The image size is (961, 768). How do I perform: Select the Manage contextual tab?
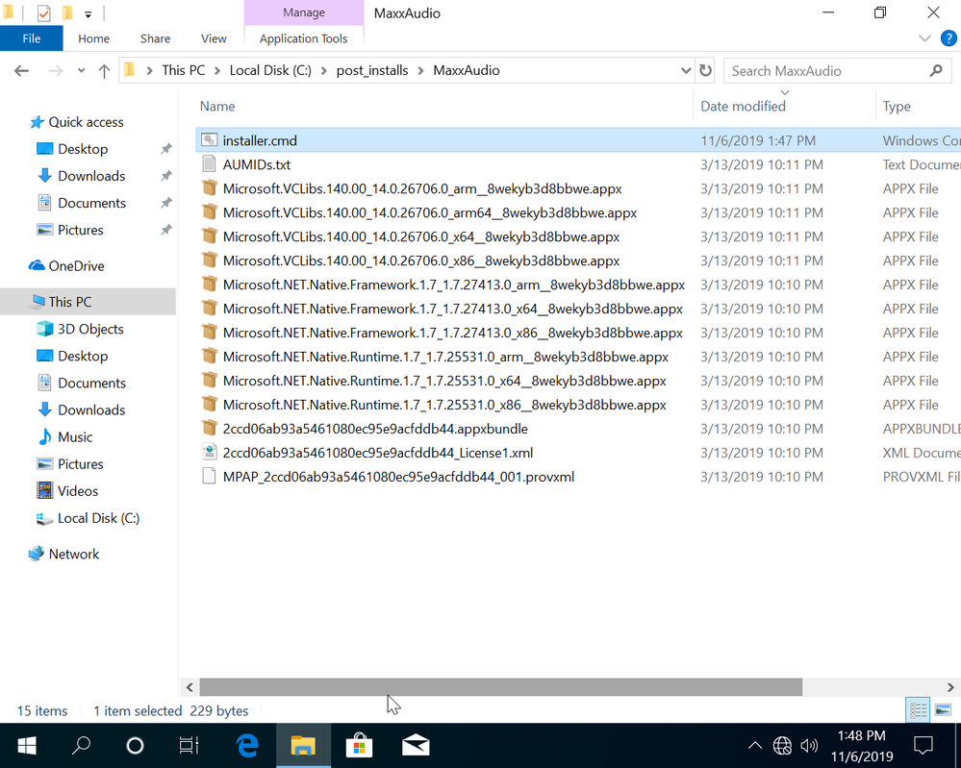[x=304, y=12]
